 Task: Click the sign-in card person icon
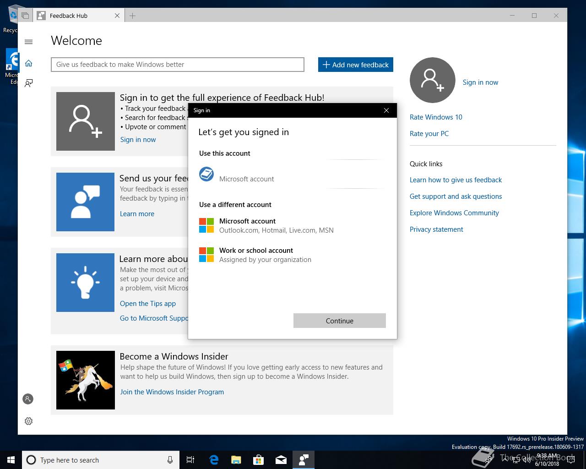pos(86,121)
